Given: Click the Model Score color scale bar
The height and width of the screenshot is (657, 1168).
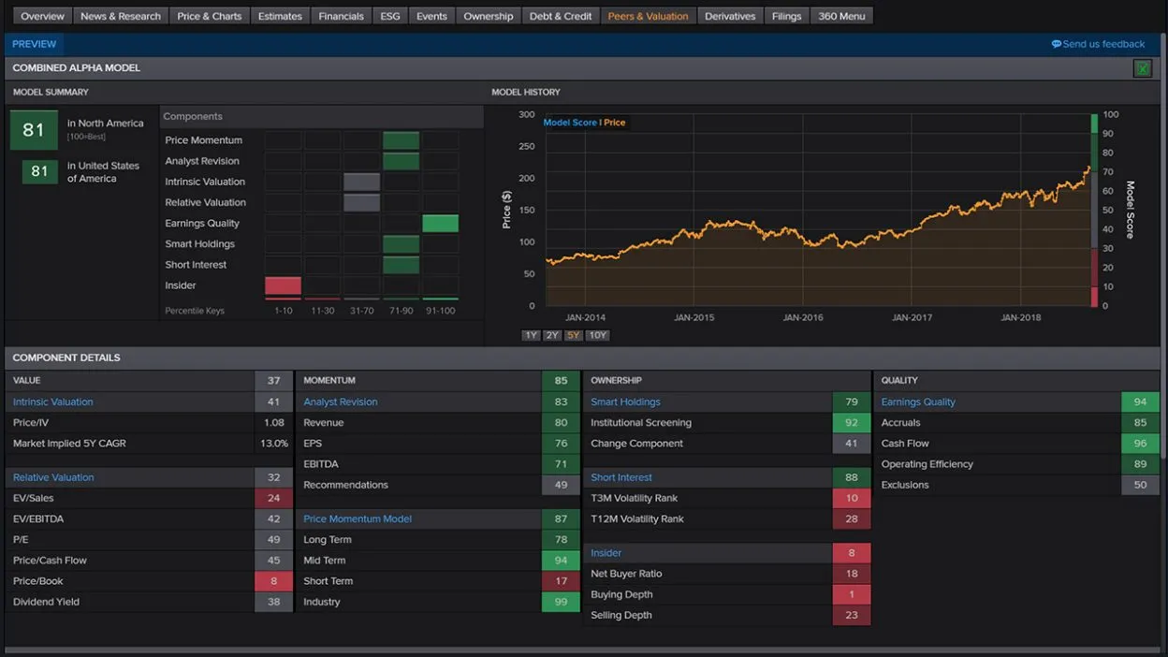Looking at the screenshot, I should click(1094, 211).
